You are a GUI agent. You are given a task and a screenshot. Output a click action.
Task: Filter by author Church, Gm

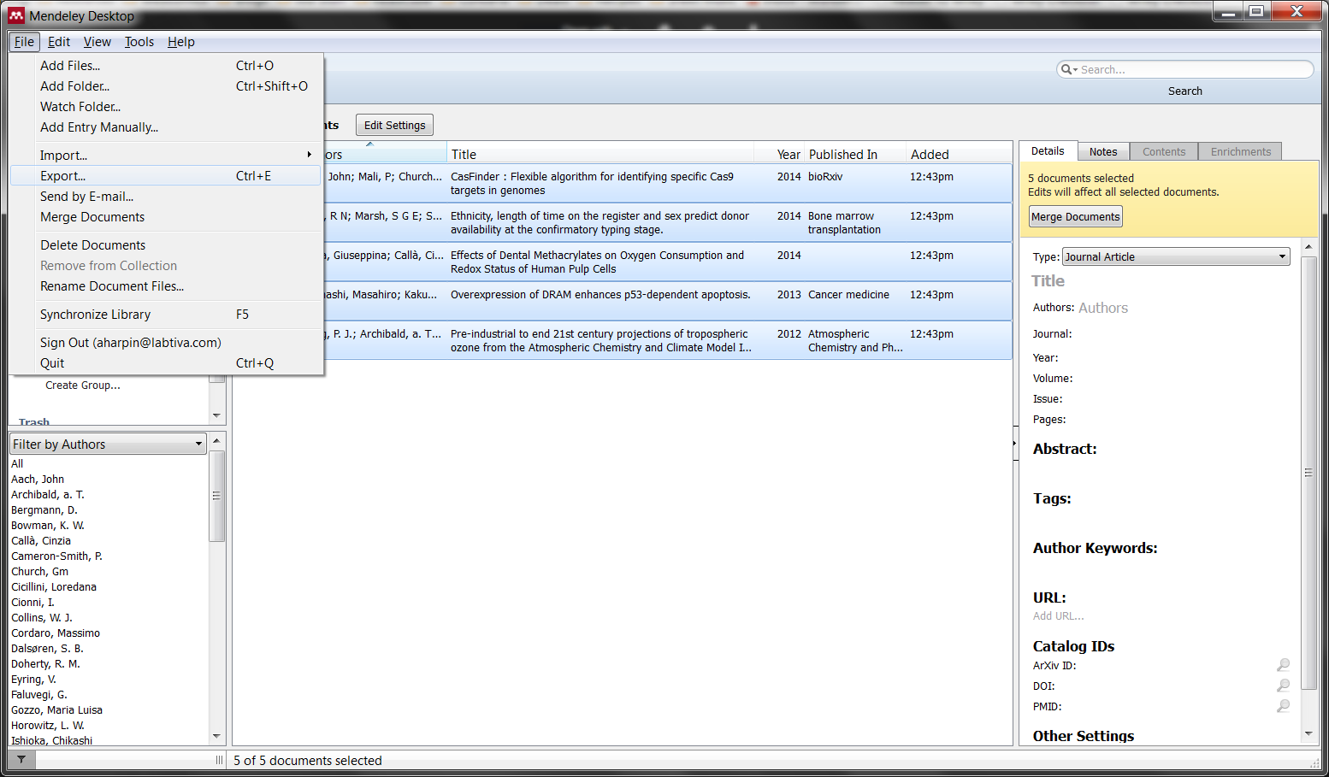(x=40, y=572)
